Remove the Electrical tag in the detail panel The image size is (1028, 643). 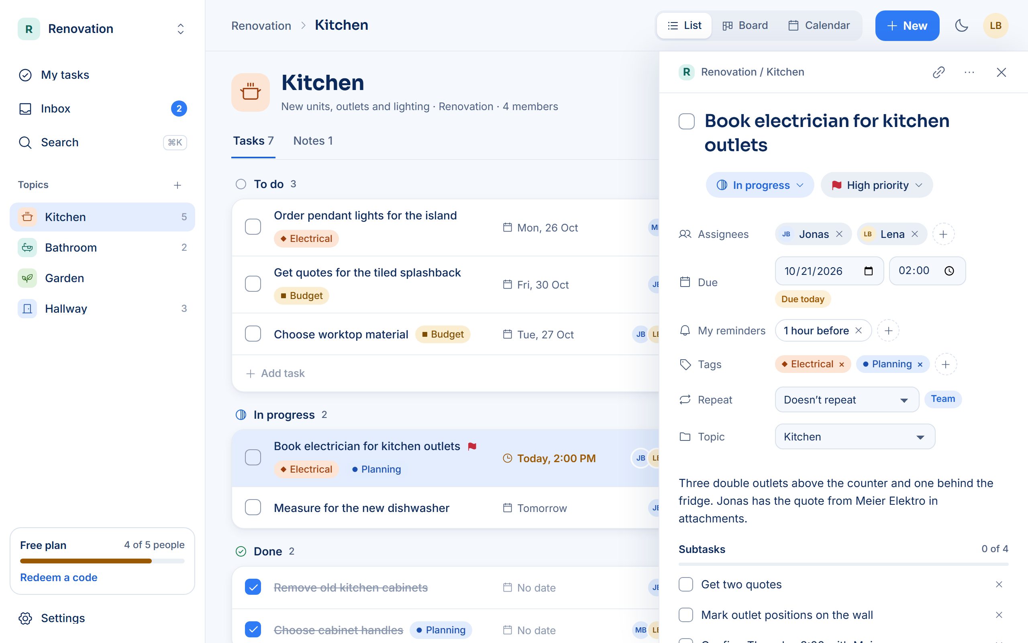coord(842,365)
